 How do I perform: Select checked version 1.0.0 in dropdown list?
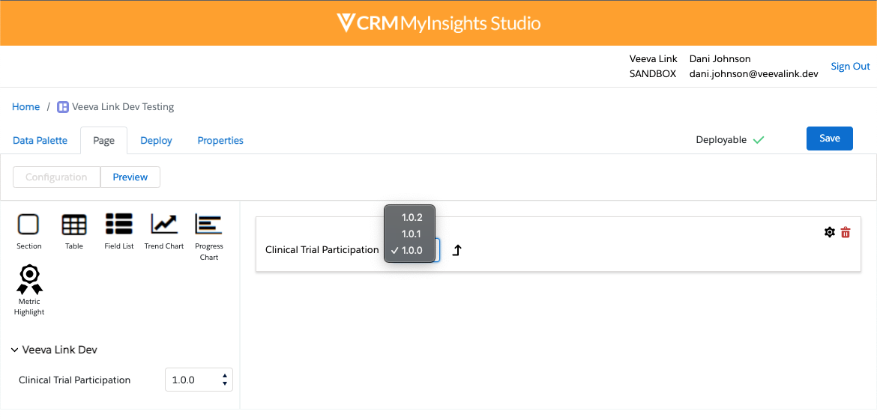[412, 250]
